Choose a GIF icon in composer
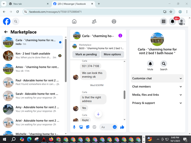This screenshot has height=143, width=191. click(94, 127)
